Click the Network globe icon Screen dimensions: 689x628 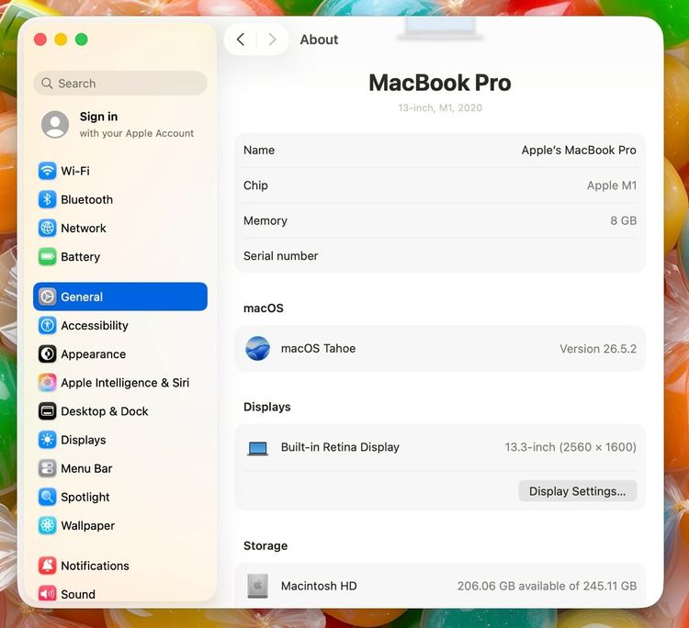[x=47, y=228]
